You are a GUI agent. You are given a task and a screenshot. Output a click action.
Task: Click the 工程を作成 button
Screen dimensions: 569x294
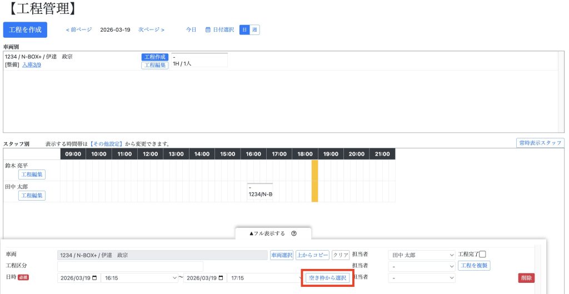[x=25, y=30]
